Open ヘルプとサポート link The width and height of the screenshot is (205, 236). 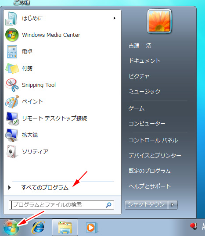point(150,186)
